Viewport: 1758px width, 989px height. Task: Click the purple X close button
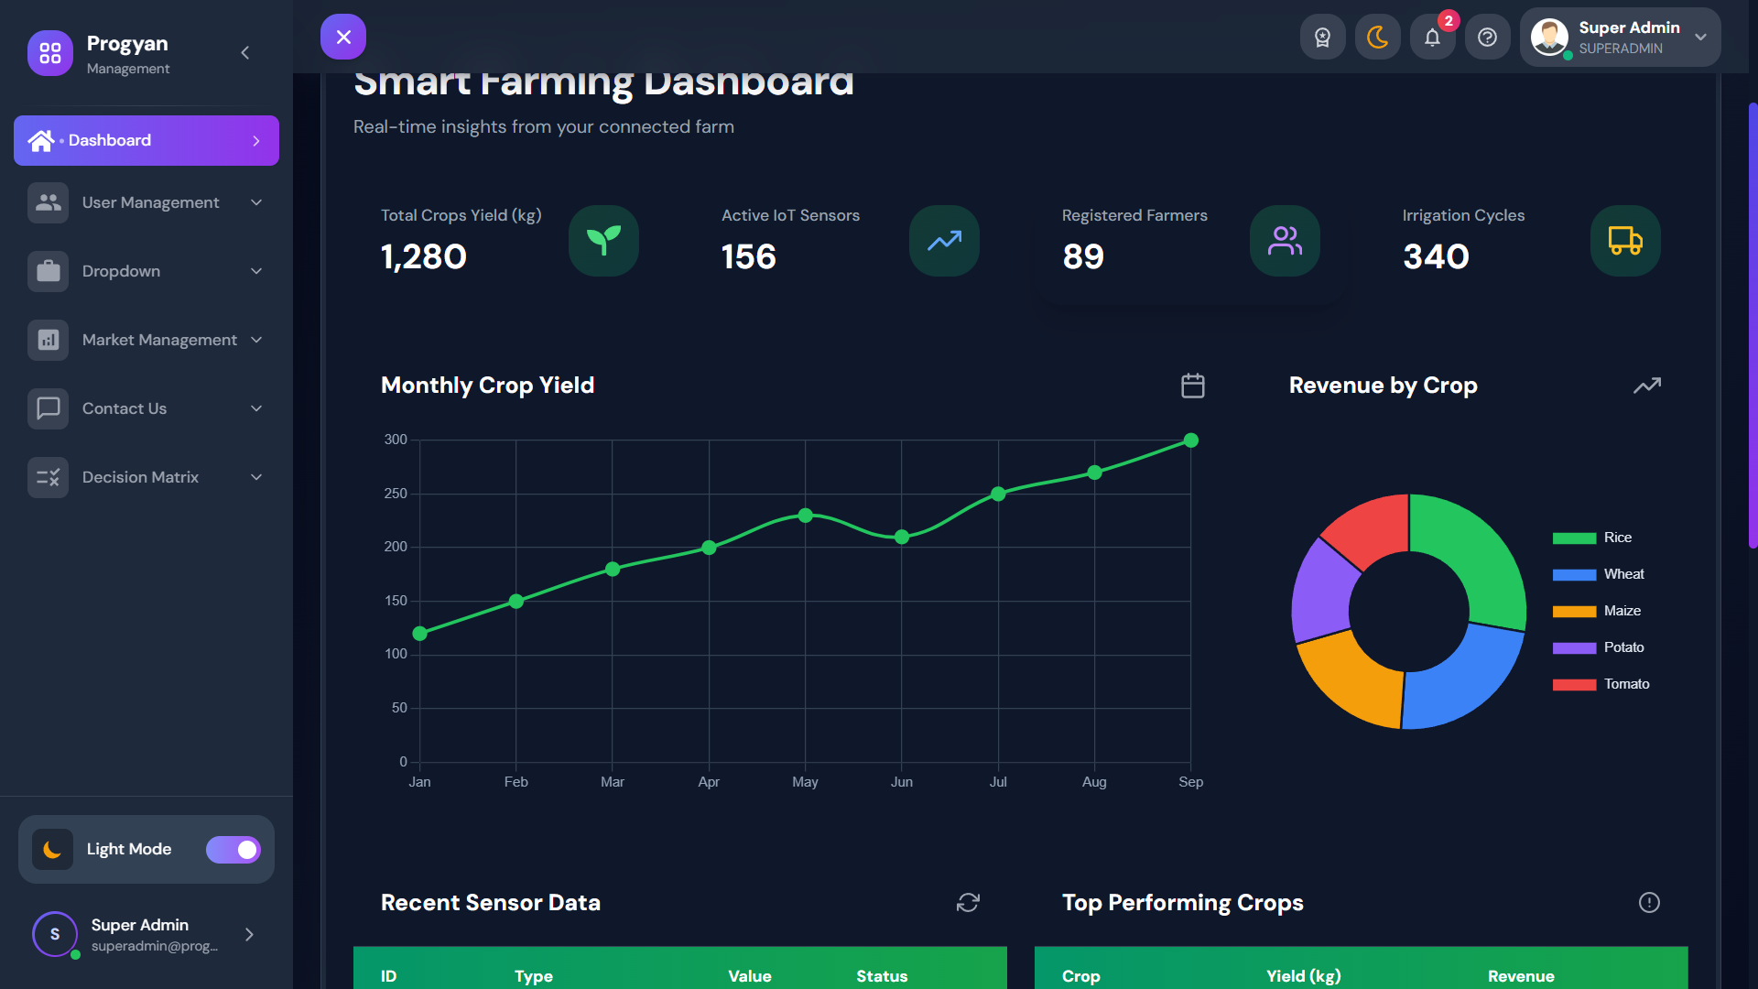pyautogui.click(x=343, y=38)
